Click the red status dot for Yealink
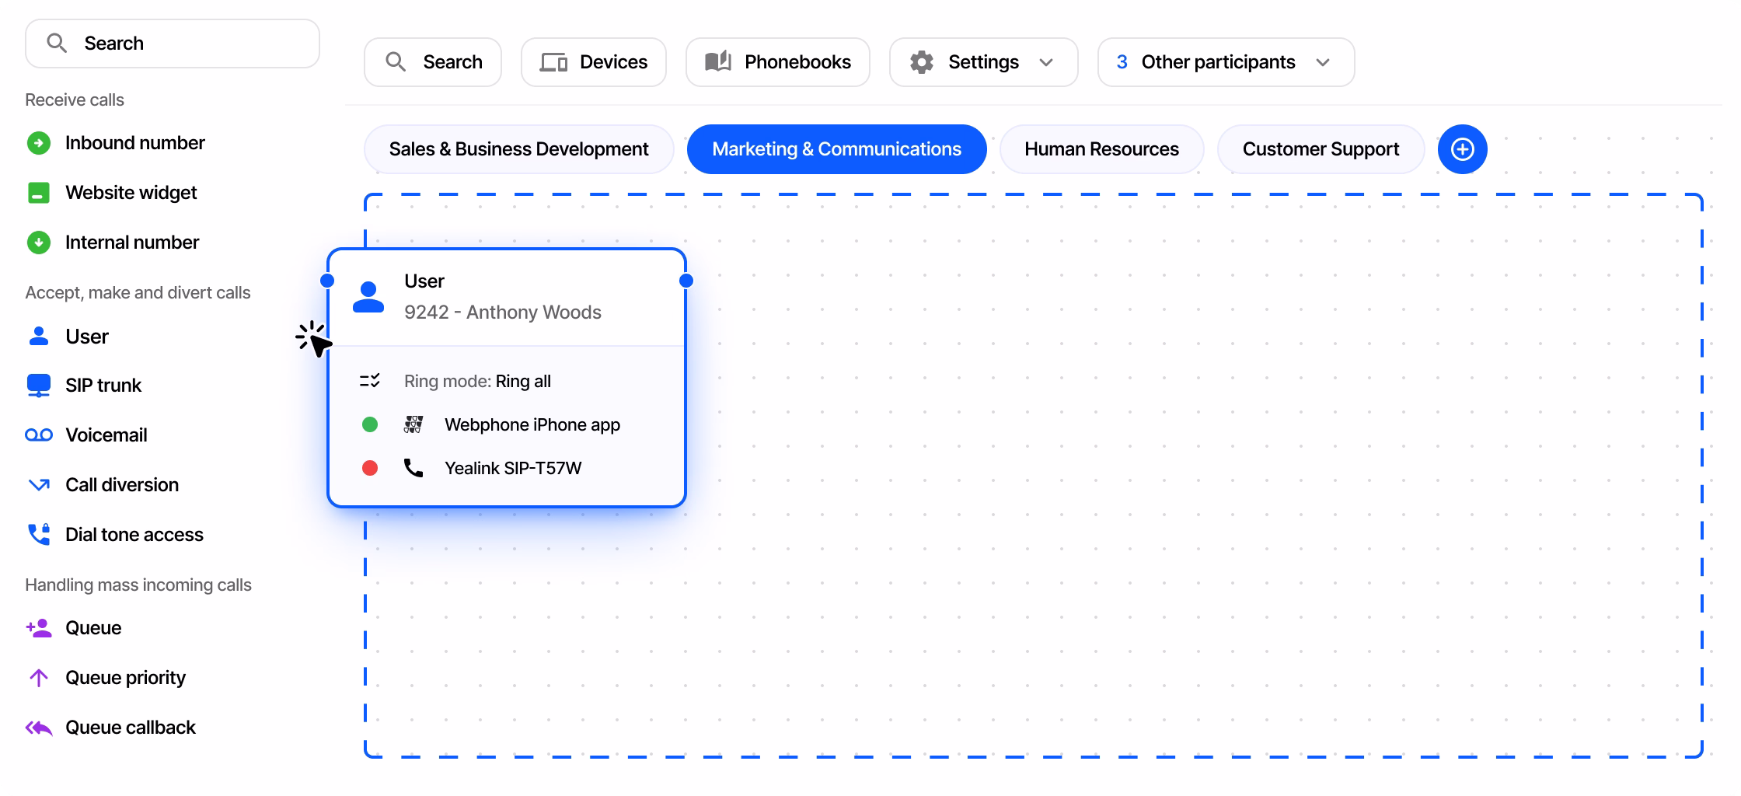Screen dimensions: 1741x796 370,468
